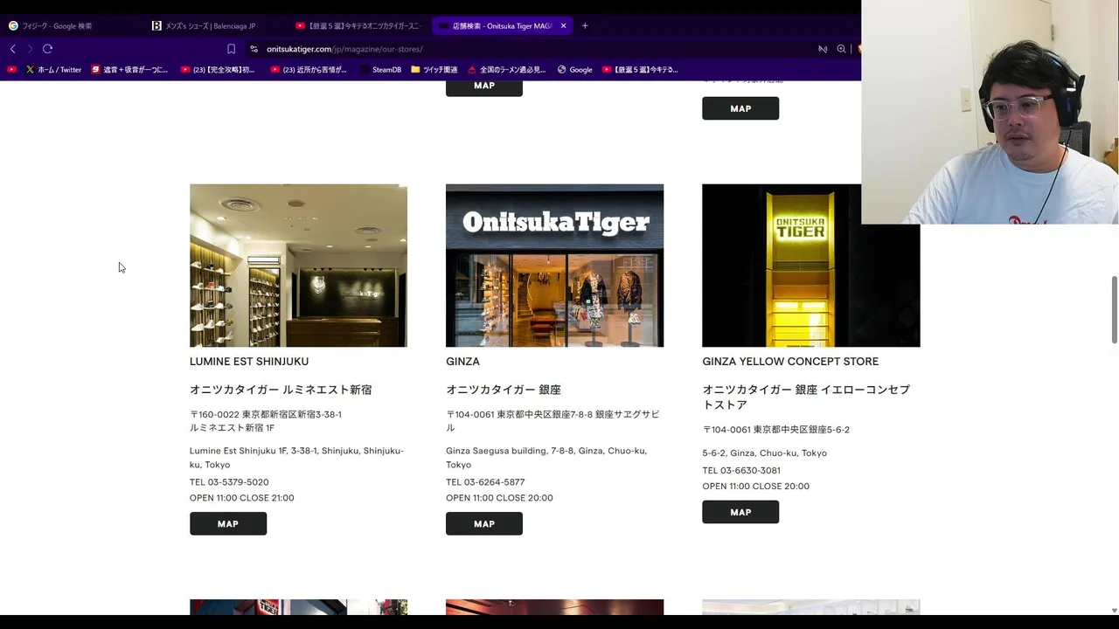Click the Lumine Est Shinjuku store photo

point(298,266)
